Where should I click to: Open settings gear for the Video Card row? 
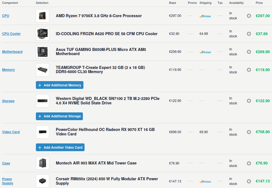[x=249, y=132]
